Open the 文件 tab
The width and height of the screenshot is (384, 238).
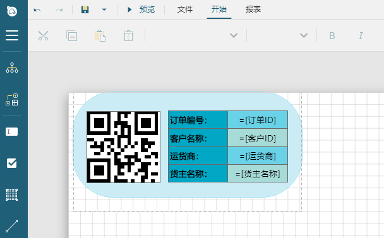pyautogui.click(x=185, y=9)
